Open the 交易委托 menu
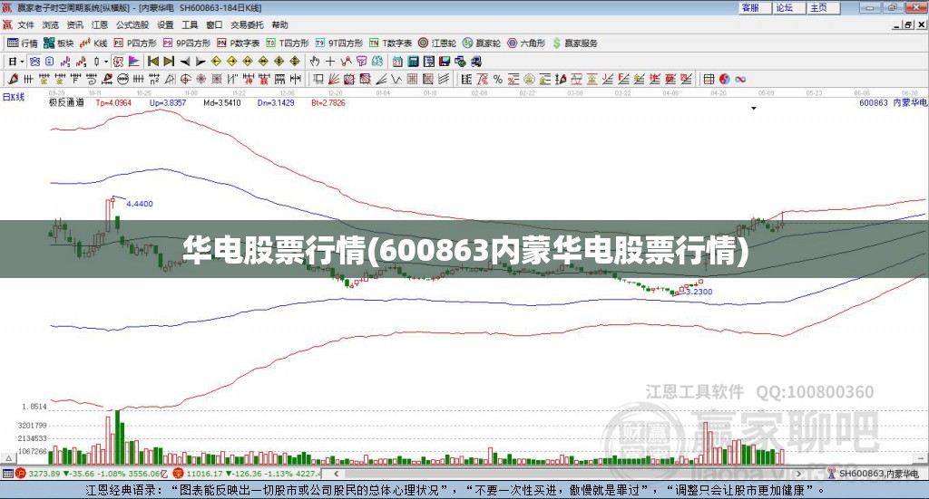Viewport: 929px width, 499px height. click(x=247, y=24)
